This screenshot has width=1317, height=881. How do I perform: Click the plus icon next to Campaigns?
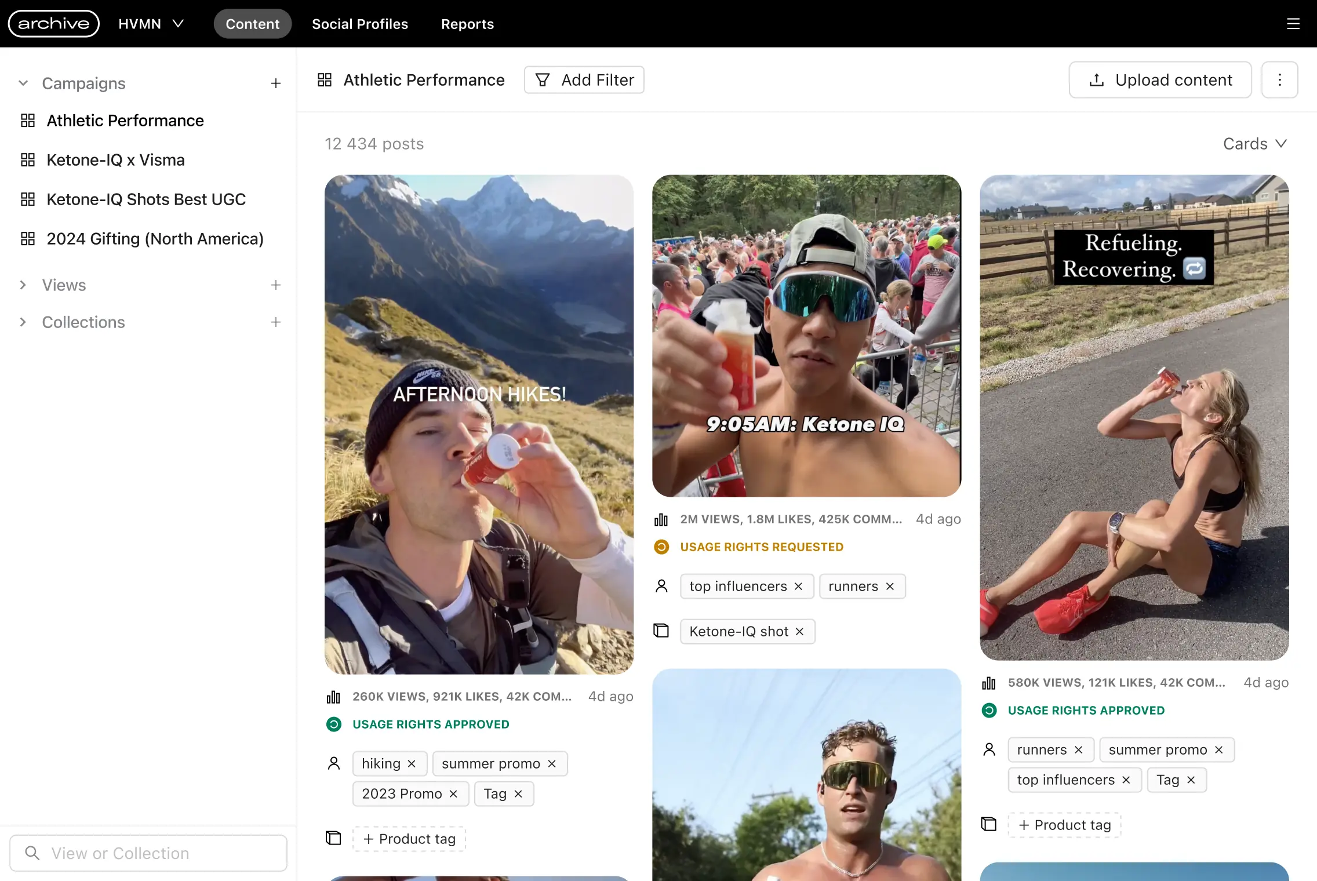pos(276,83)
